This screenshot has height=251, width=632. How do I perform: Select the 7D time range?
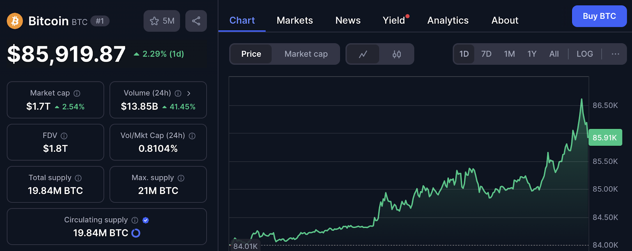click(486, 54)
